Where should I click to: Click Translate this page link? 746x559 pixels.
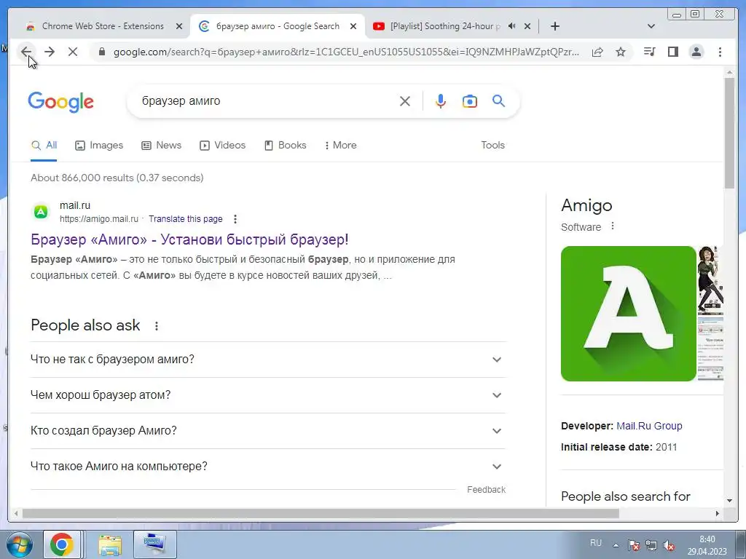tap(186, 219)
